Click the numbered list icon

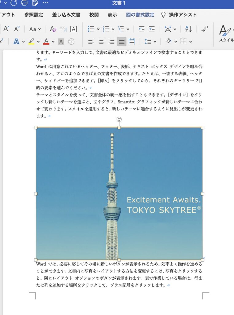pos(106,29)
